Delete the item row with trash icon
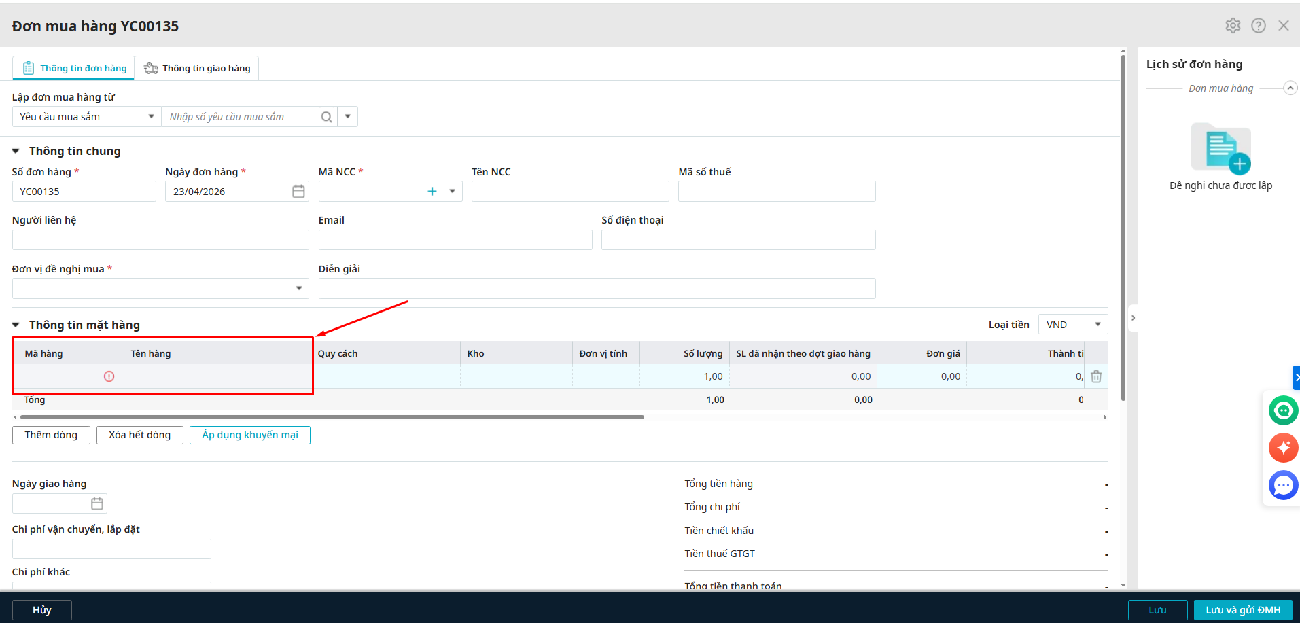The width and height of the screenshot is (1300, 623). [1096, 376]
